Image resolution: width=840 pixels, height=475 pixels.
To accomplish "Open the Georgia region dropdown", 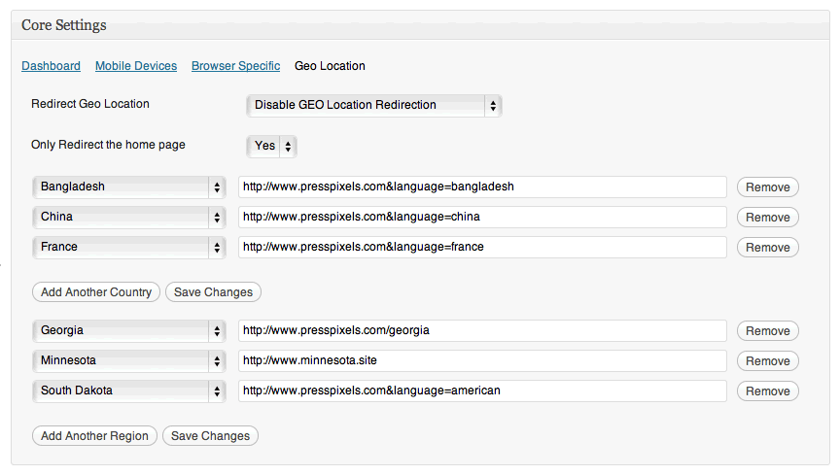I will pos(129,330).
